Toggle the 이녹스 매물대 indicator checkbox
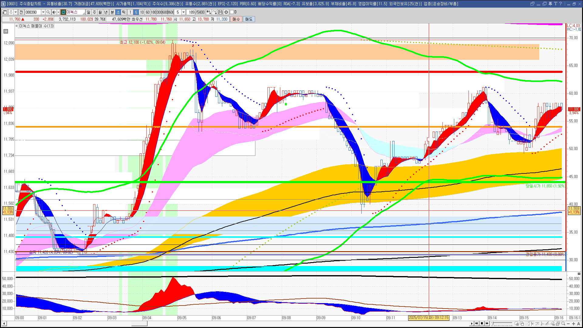Screen dimensions: 583x328 click(x=17, y=26)
